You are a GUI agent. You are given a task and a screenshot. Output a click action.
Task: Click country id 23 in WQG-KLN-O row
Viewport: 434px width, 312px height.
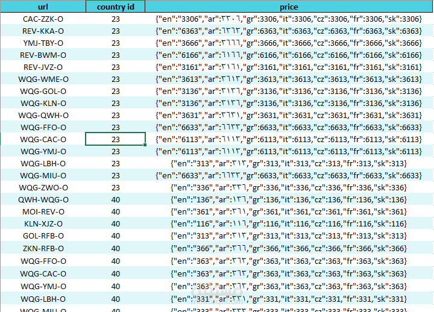[115, 103]
